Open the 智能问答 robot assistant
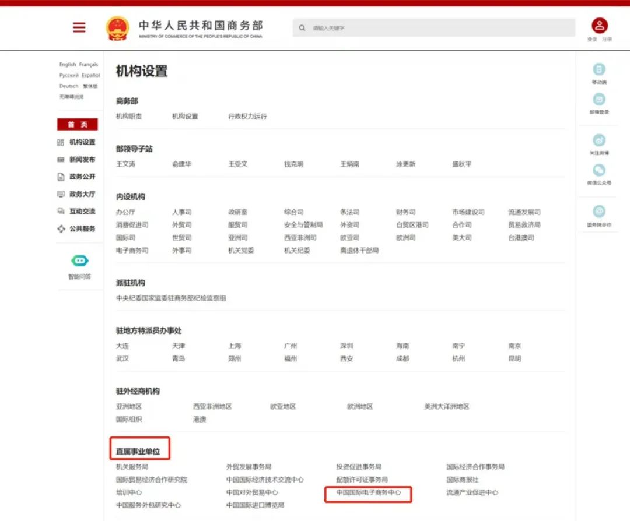 tap(79, 261)
